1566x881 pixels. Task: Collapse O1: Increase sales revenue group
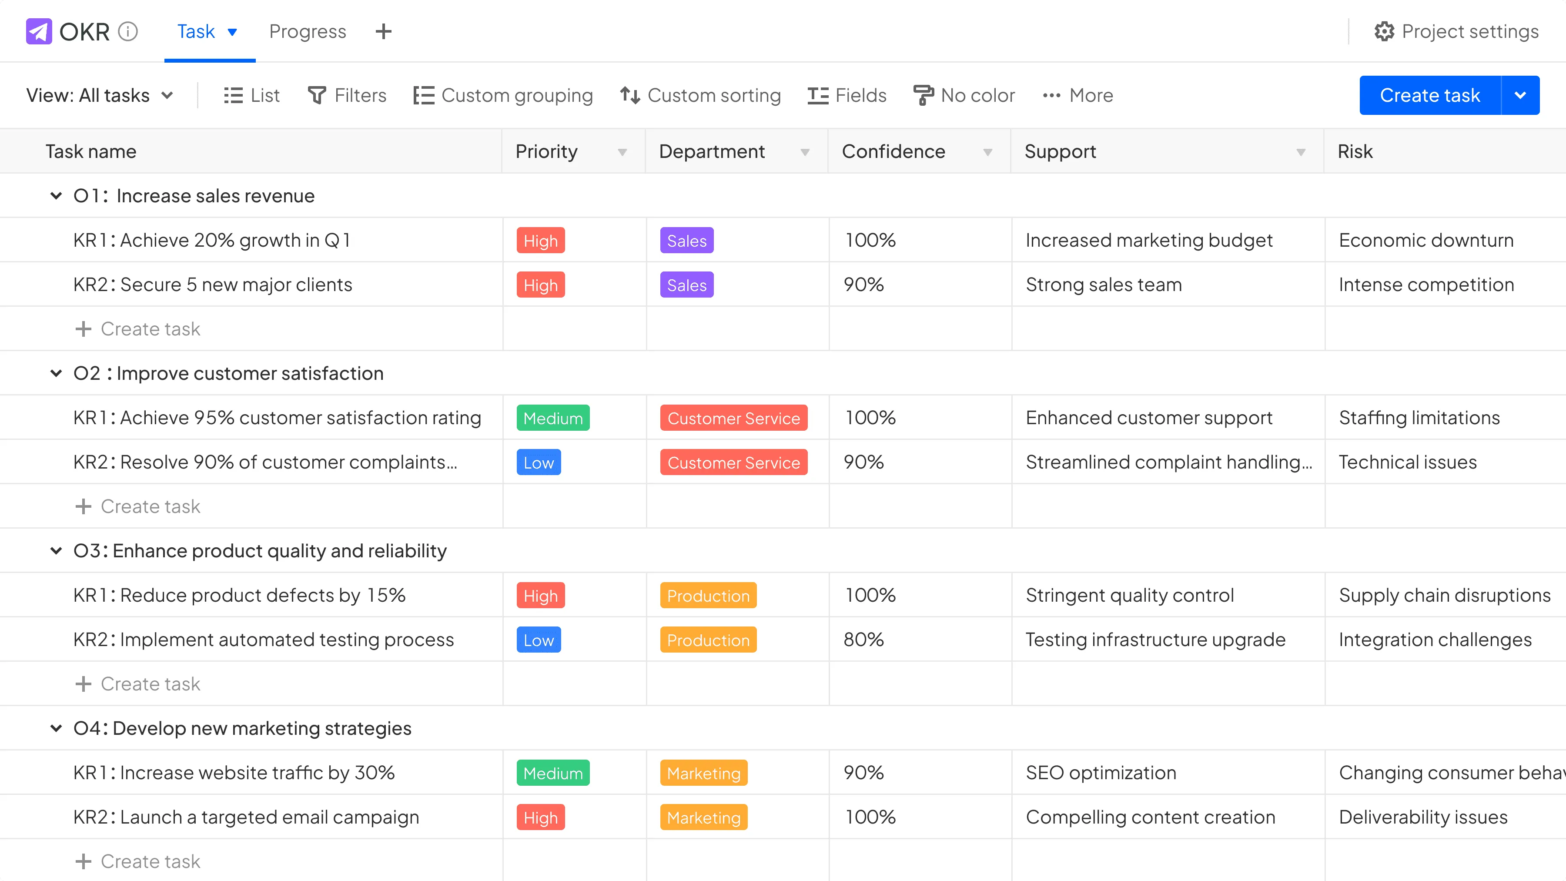[56, 196]
